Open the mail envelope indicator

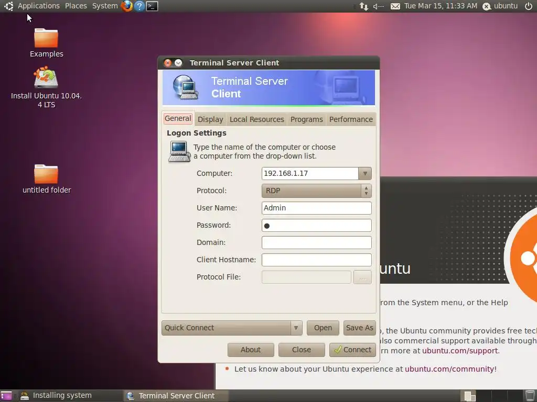[395, 6]
